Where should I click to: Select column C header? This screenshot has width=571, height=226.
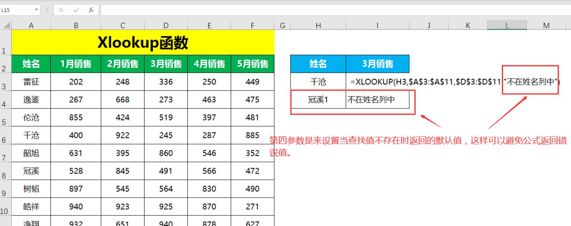(123, 26)
